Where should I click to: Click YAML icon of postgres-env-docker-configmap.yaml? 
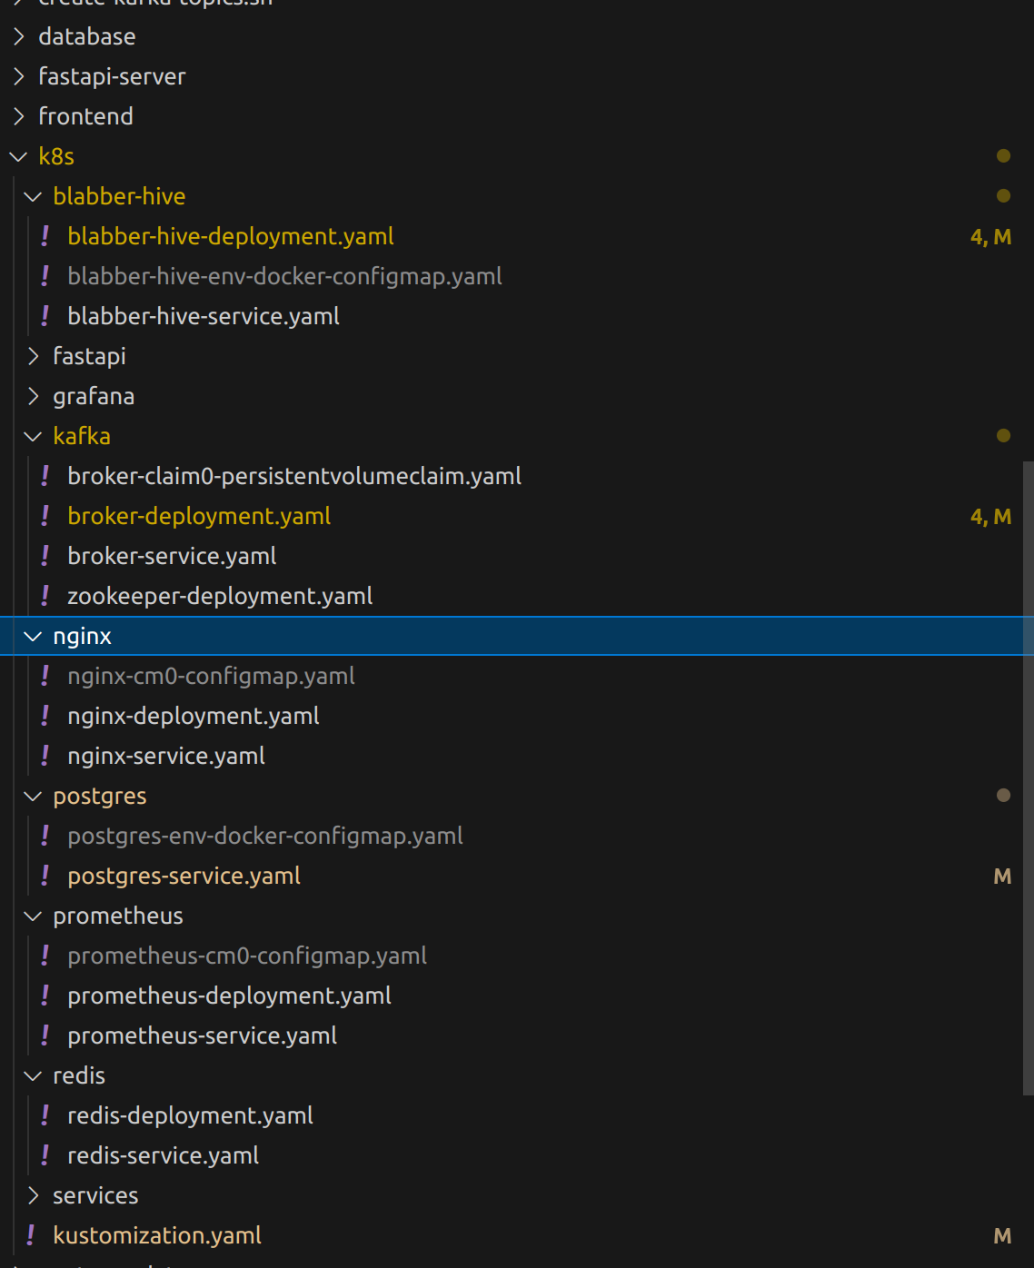pos(45,836)
